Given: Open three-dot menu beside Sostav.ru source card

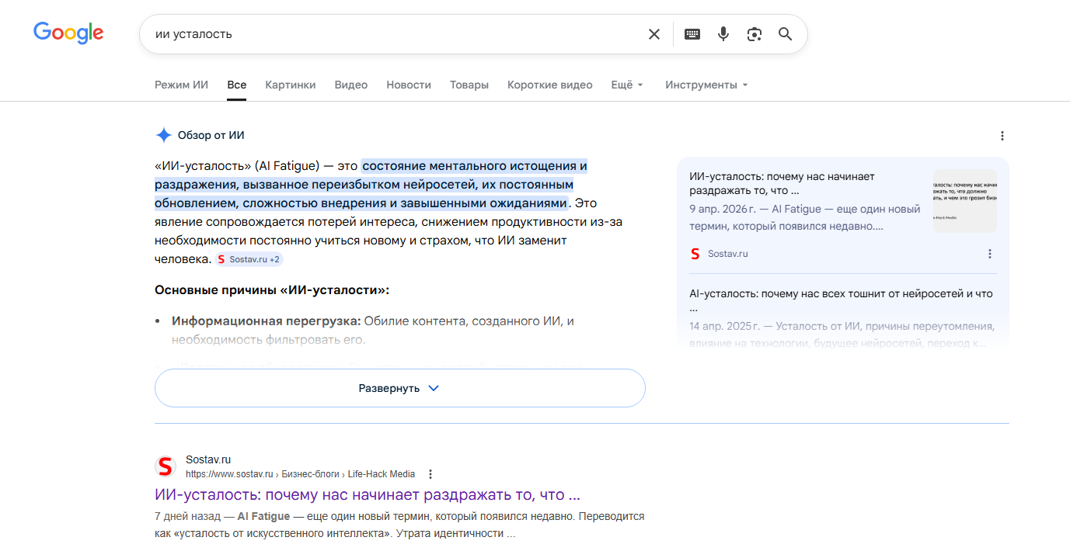Looking at the screenshot, I should 989,254.
